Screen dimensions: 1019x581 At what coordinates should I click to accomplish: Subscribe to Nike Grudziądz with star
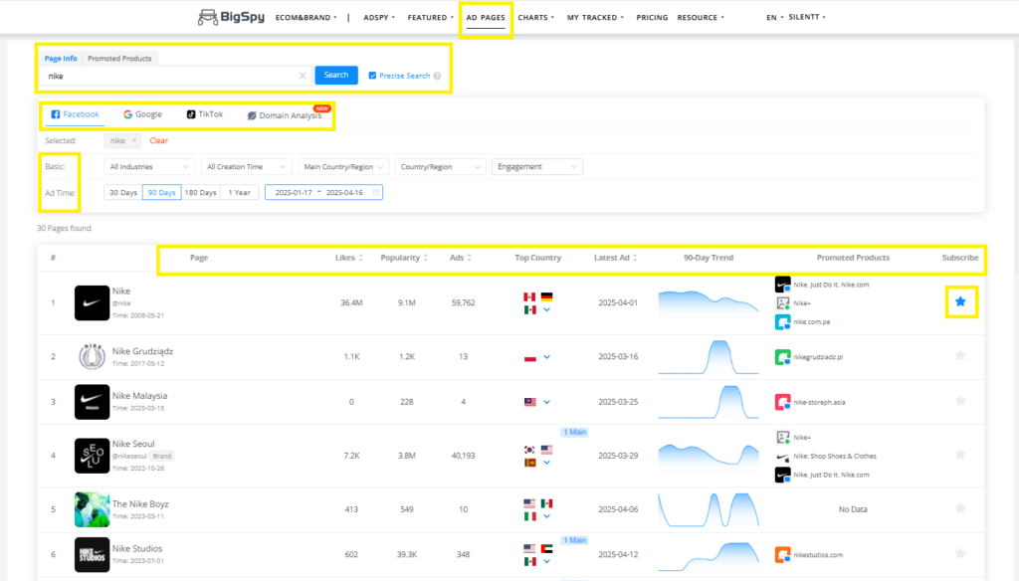(960, 355)
